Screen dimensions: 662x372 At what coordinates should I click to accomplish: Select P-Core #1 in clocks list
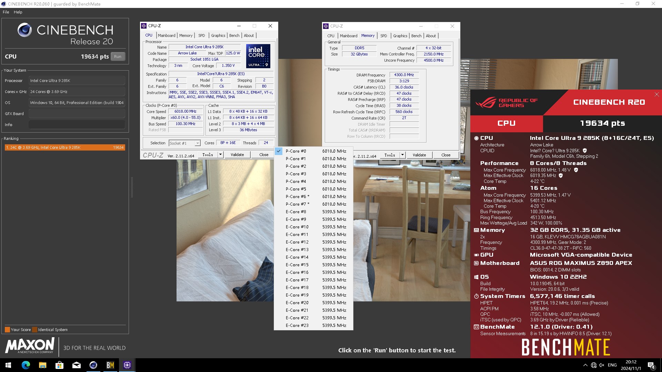[x=313, y=159]
